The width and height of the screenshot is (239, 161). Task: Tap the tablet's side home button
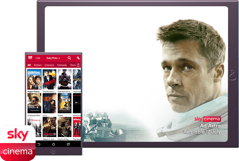coord(233,75)
